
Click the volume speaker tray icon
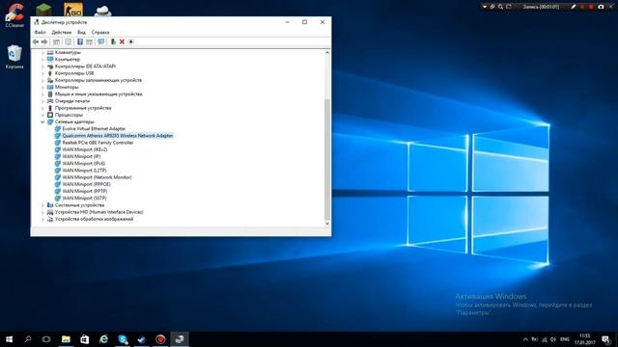(553, 339)
